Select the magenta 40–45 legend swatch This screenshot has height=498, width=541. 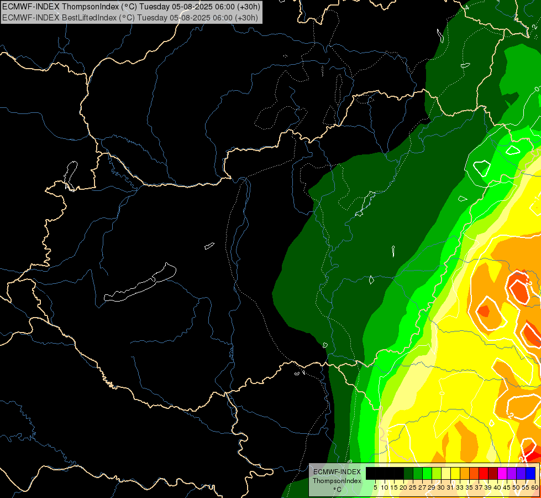coord(502,474)
